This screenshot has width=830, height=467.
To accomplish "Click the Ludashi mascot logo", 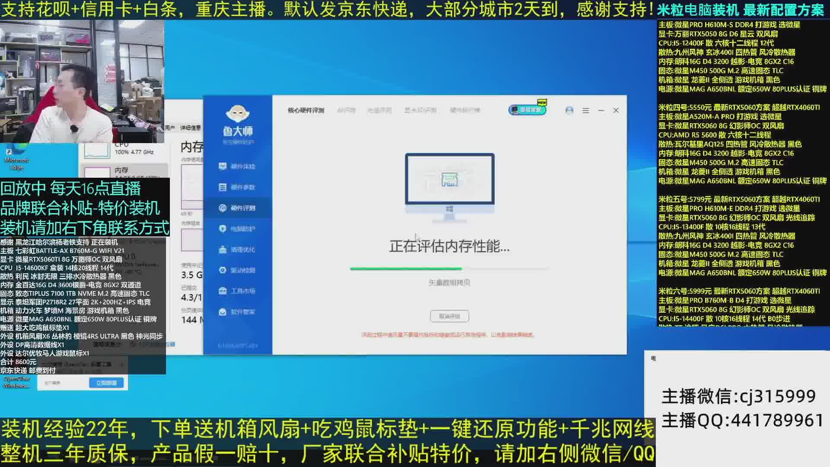I will [x=237, y=114].
